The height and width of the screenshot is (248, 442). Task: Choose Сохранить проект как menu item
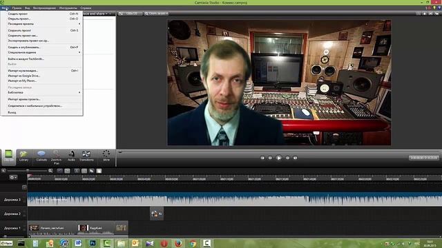click(42, 36)
